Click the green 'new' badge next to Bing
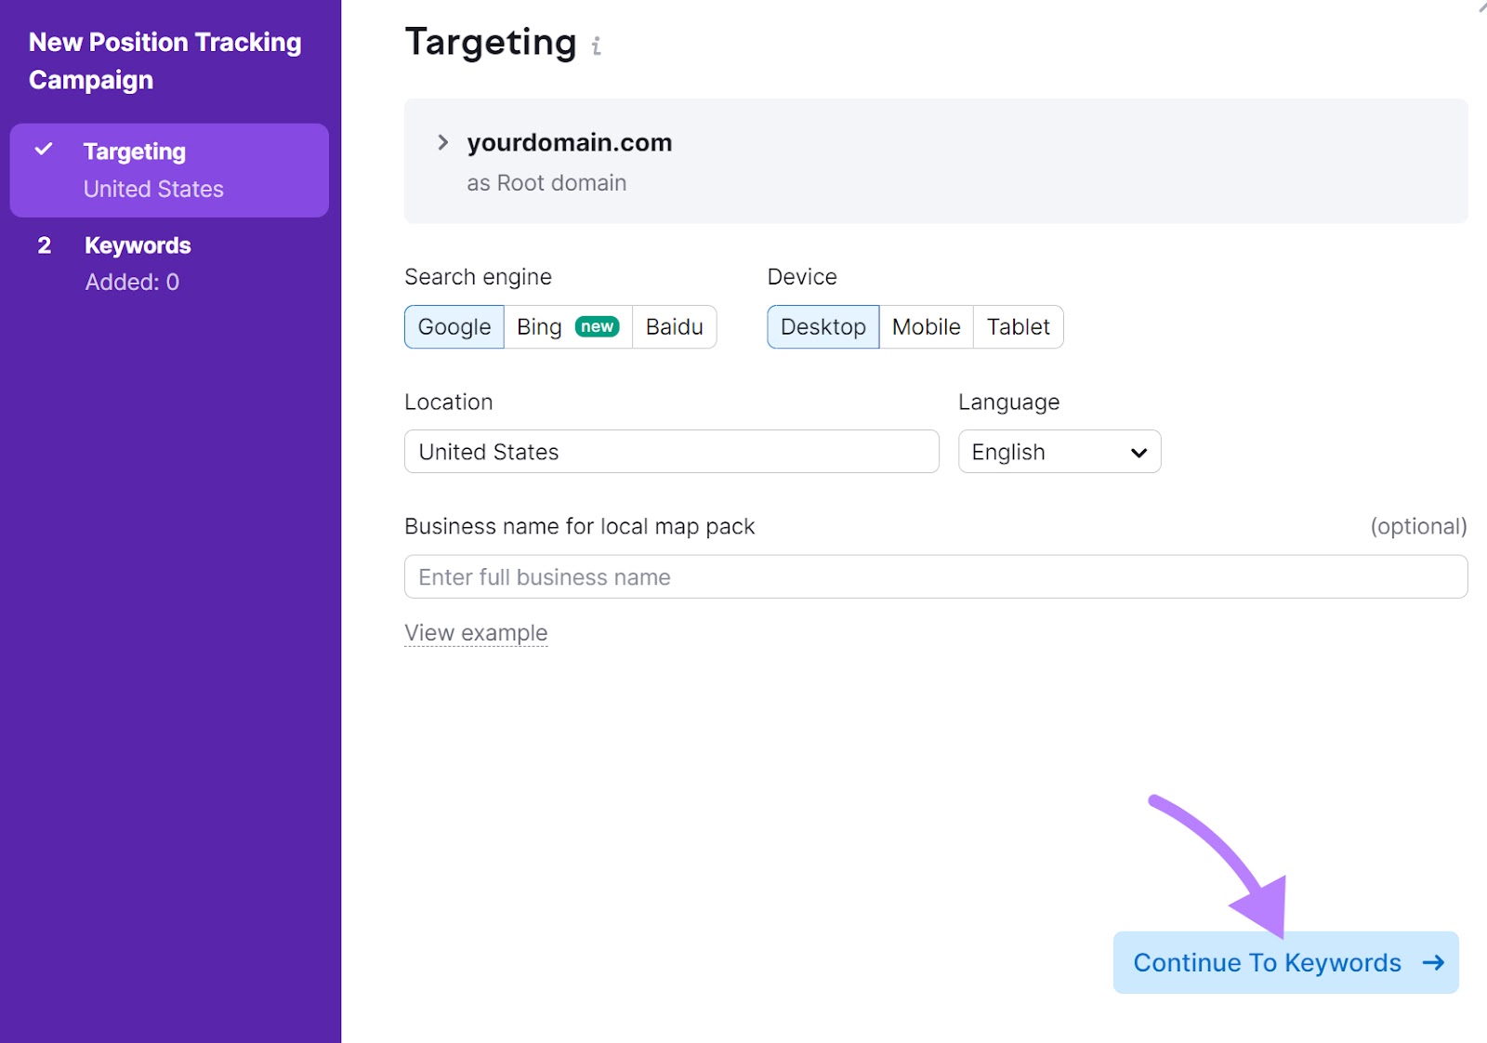1487x1043 pixels. 597,326
